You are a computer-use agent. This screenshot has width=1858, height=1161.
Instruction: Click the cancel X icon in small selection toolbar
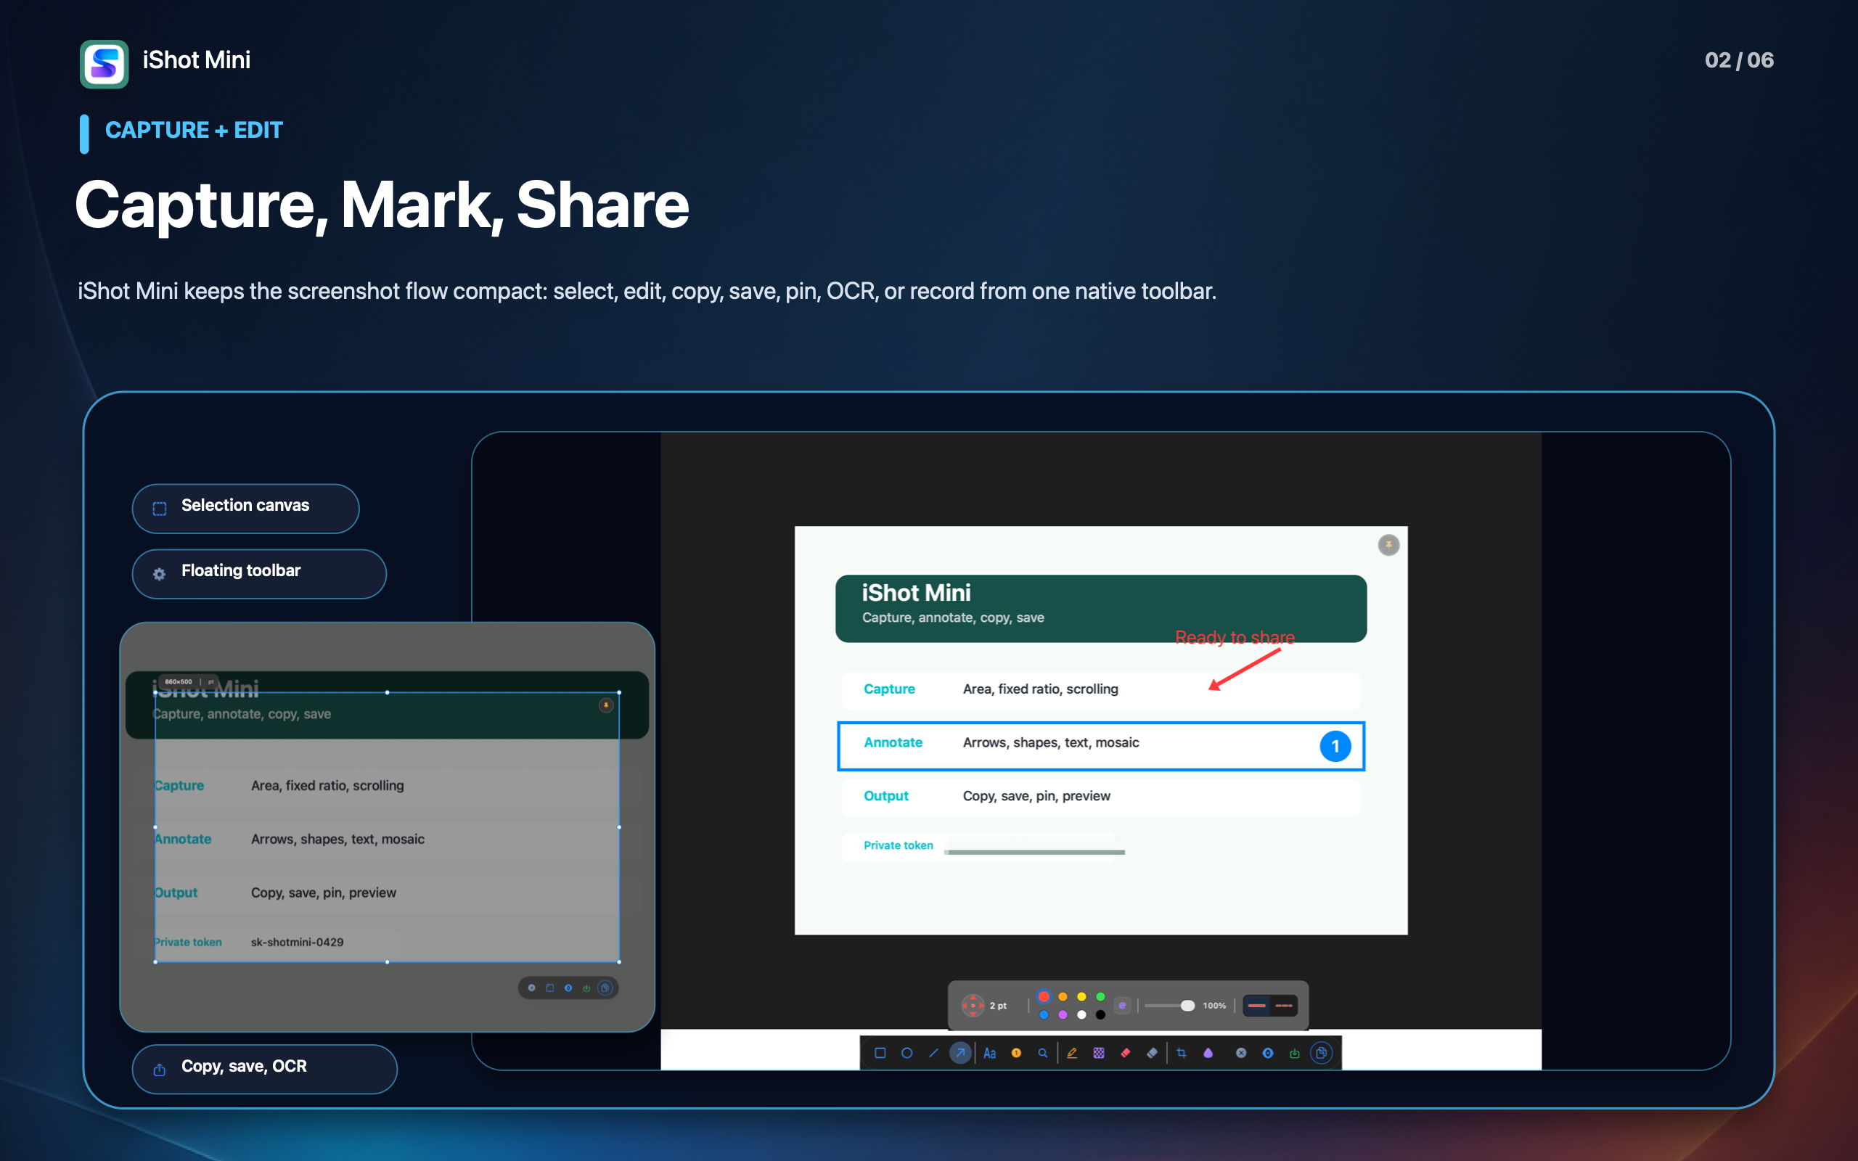pos(531,988)
